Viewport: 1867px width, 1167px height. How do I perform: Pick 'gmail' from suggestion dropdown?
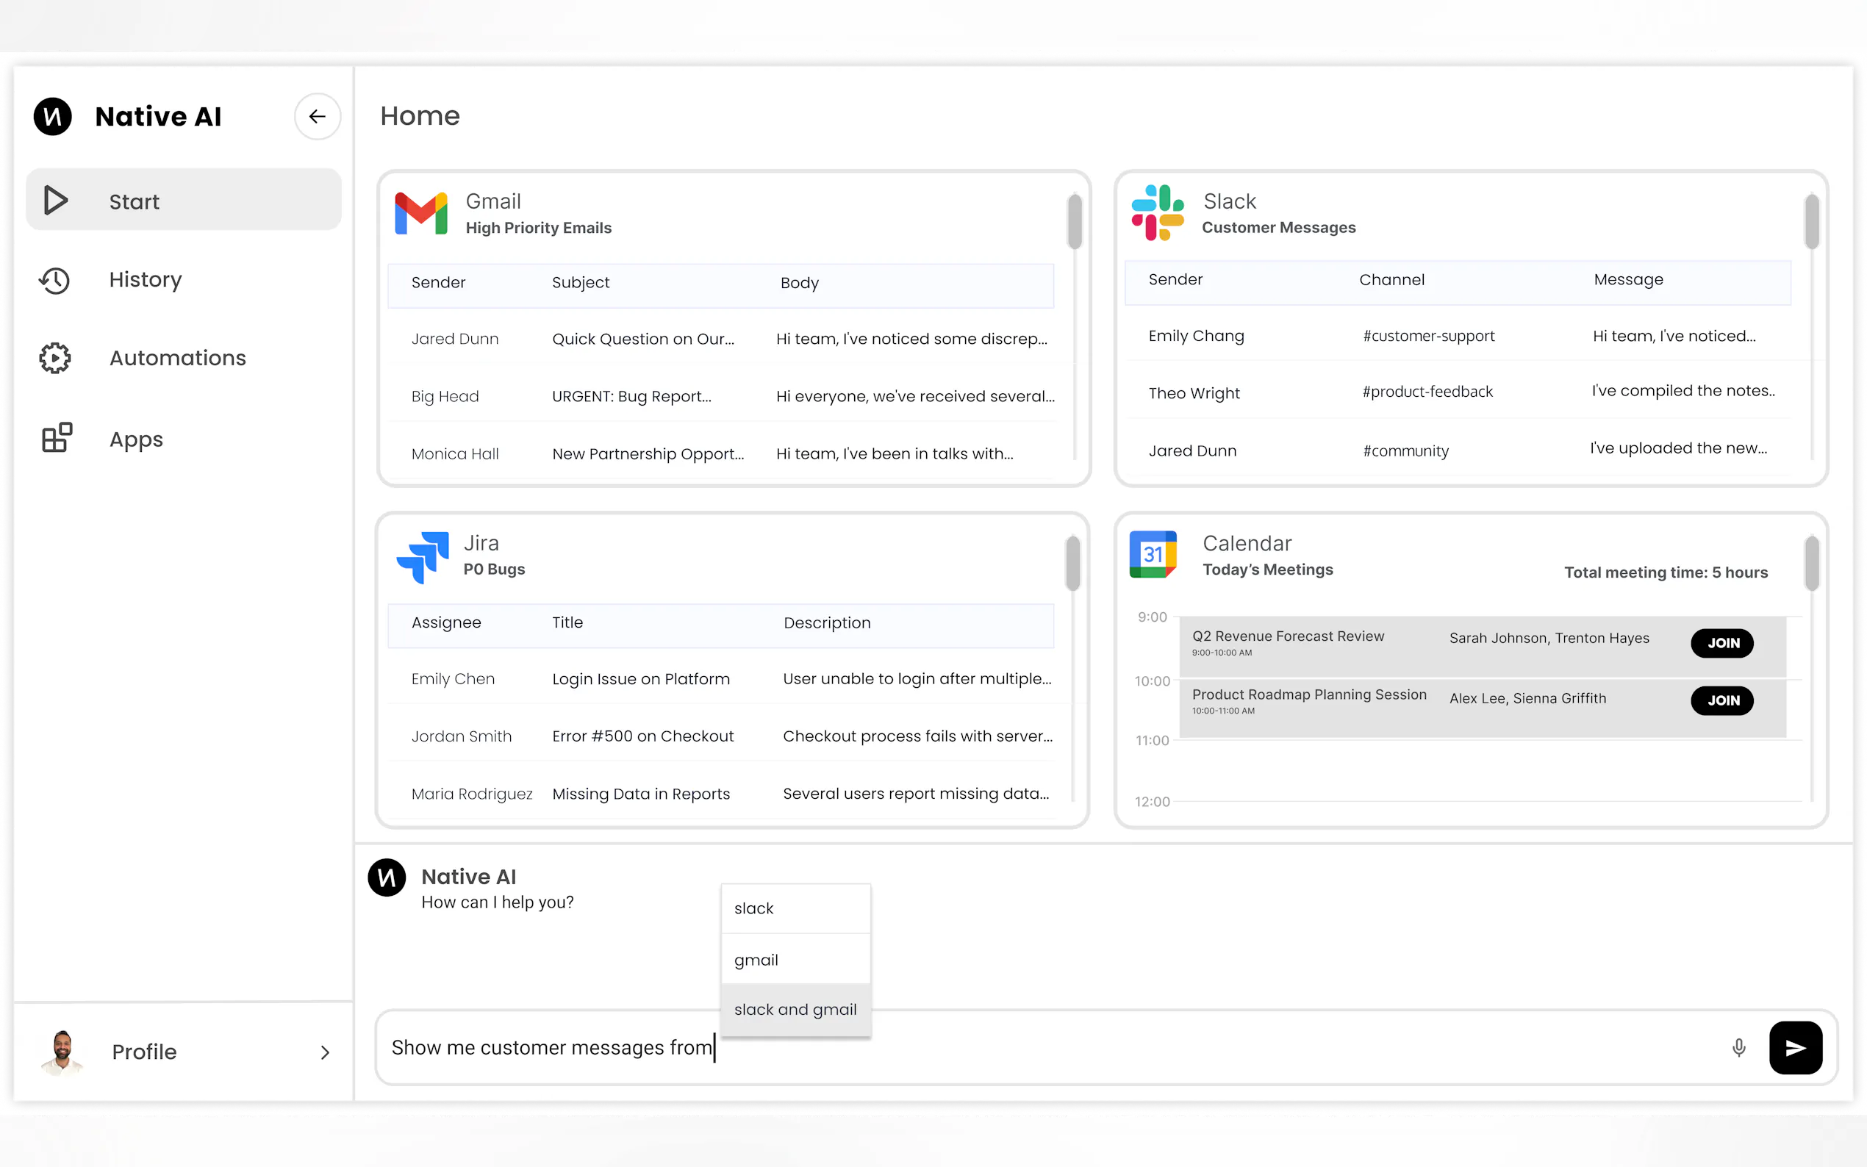(795, 959)
